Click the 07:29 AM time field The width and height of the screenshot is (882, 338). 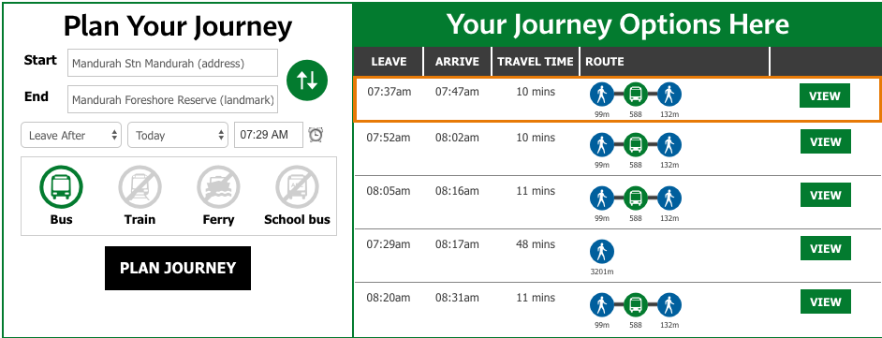pos(269,135)
